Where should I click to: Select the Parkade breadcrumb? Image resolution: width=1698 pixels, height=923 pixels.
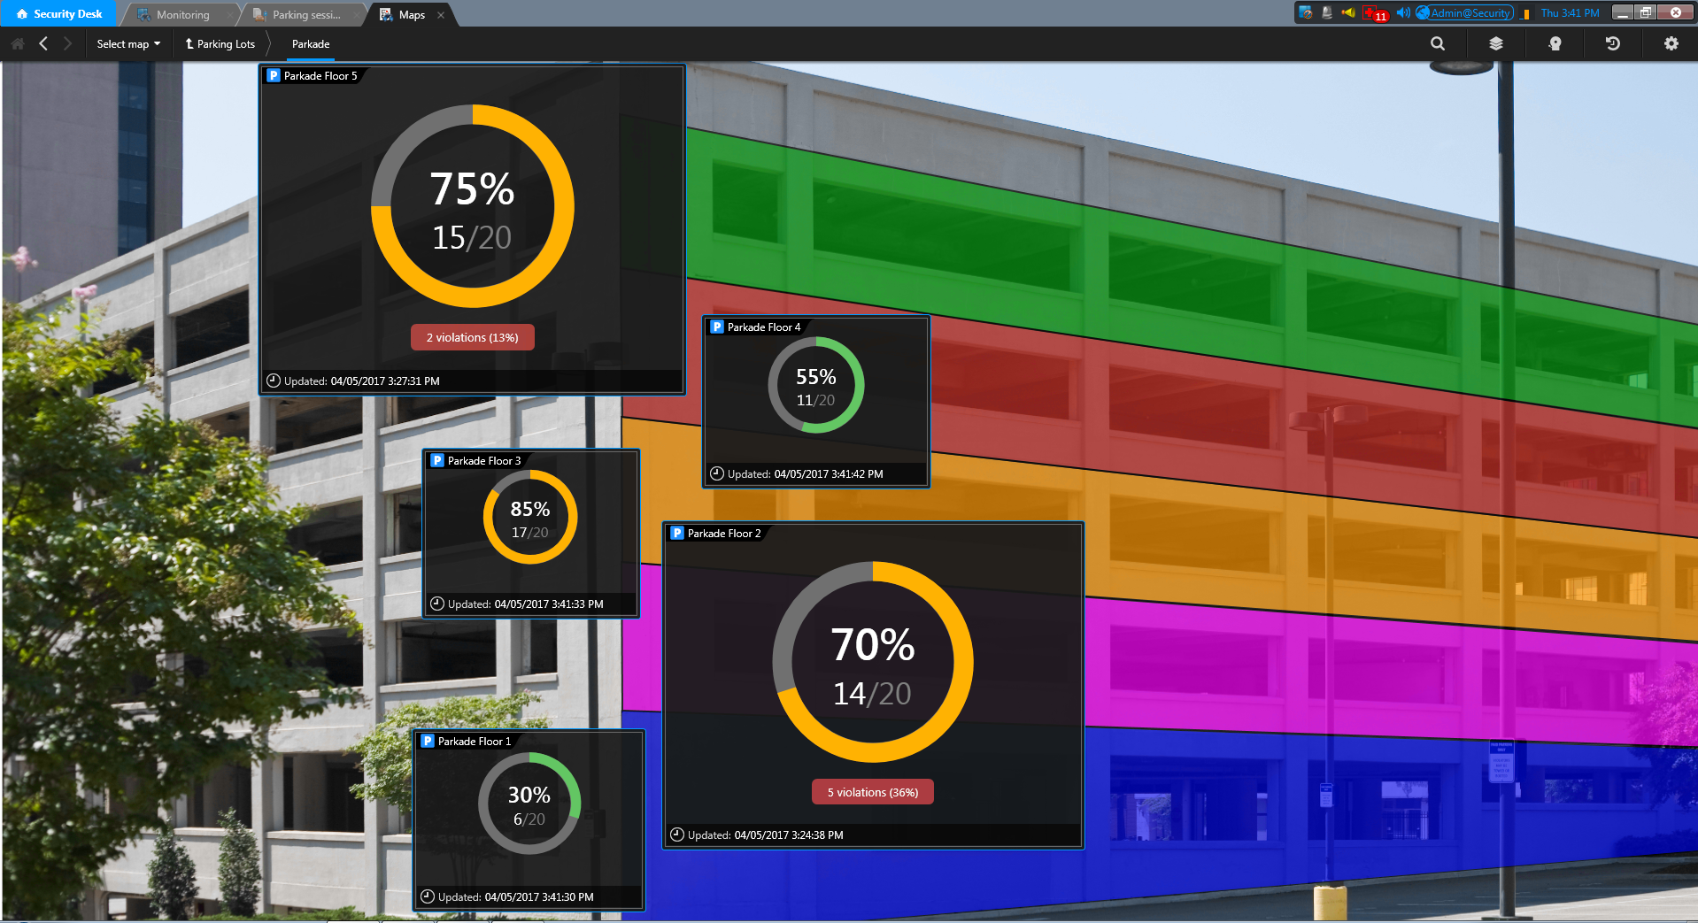311,44
